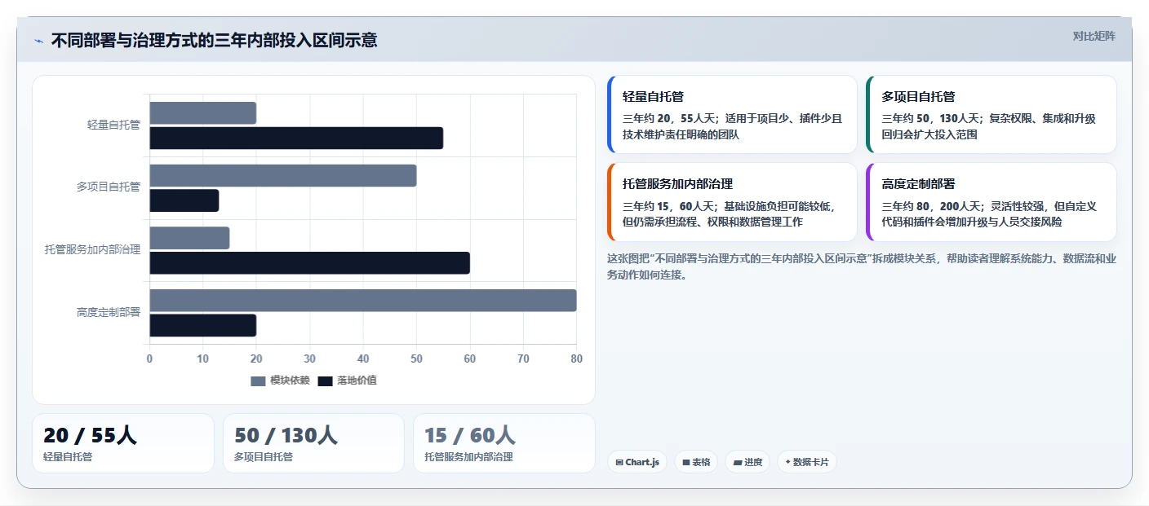Click the x-axis tick label 80
The width and height of the screenshot is (1149, 506).
click(576, 359)
